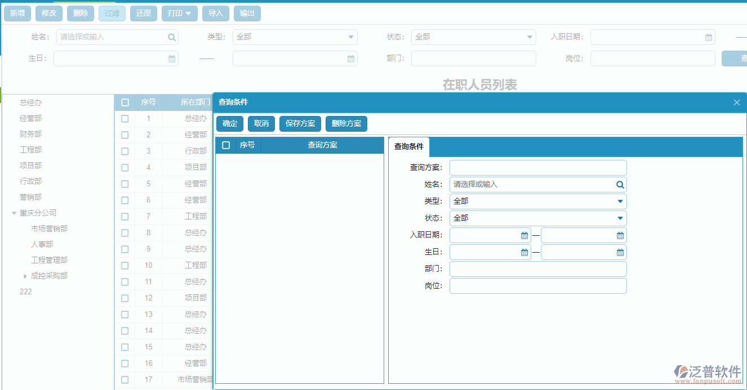Click the 确定 confirm button
Screen dimensions: 747x390
pyautogui.click(x=229, y=123)
